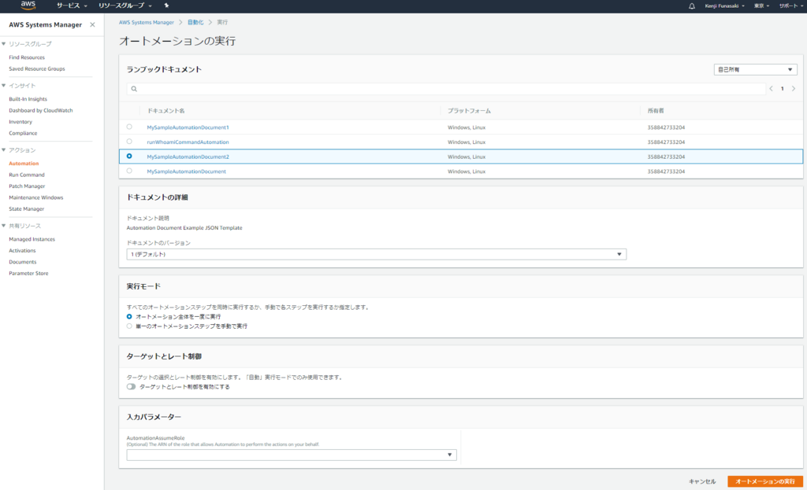Choose run entire automation at once
This screenshot has height=490, width=807.
[x=129, y=317]
